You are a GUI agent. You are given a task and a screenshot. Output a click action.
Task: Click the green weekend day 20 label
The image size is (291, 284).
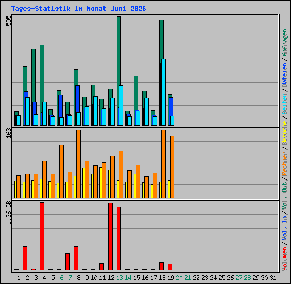tap(179, 278)
